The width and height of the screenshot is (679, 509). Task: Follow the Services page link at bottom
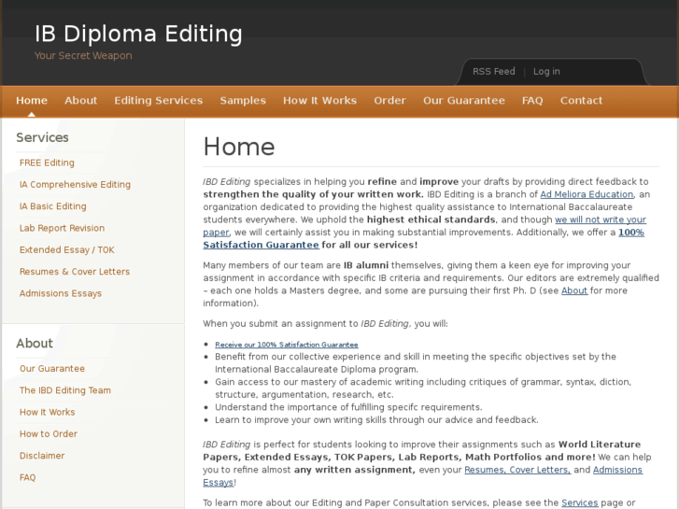pyautogui.click(x=579, y=503)
